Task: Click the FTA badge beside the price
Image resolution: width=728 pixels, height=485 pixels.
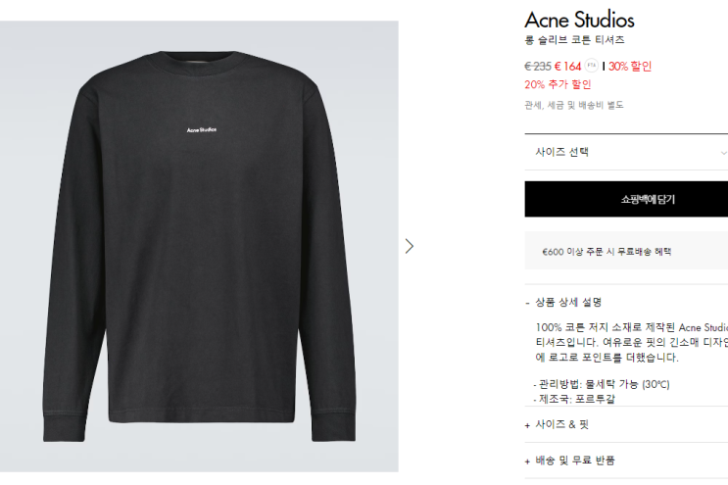Action: pyautogui.click(x=591, y=66)
